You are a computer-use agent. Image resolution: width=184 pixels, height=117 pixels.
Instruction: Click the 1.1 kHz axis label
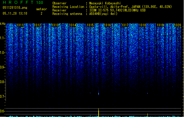click(x=2, y=38)
